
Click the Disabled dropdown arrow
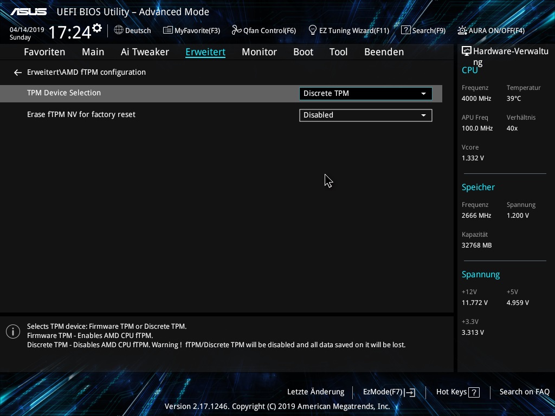click(x=423, y=115)
